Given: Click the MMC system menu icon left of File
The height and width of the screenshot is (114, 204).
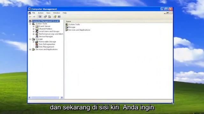Looking at the screenshot, I should 30,13.
